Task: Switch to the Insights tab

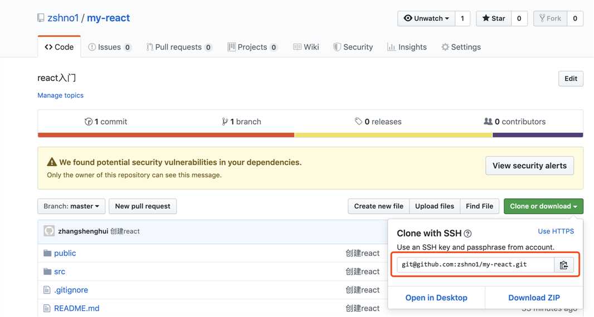Action: point(407,47)
